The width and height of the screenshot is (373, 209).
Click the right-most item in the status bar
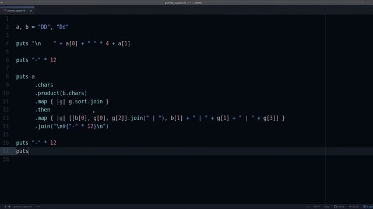368,207
